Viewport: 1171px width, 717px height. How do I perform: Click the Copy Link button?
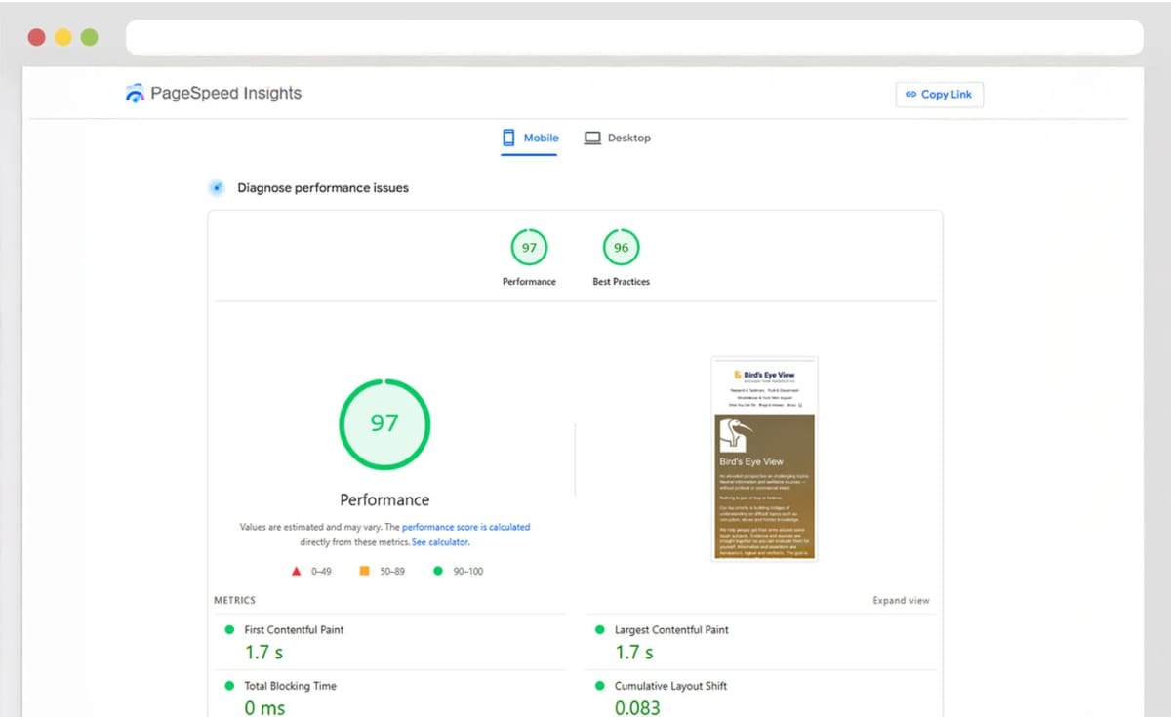(x=939, y=95)
